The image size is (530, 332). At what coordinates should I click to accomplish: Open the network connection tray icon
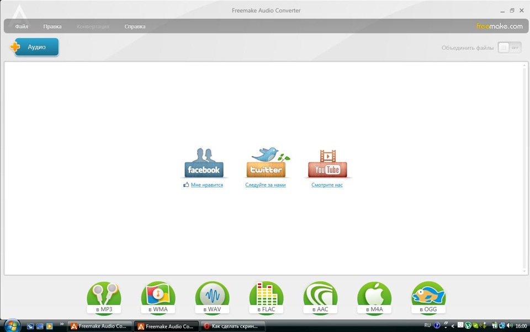pos(502,325)
